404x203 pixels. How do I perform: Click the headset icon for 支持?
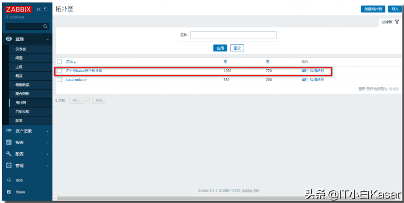9,180
